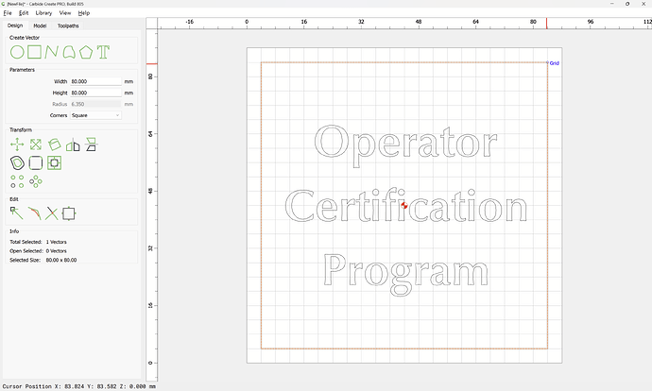Viewport: 652px width, 391px height.
Task: Activate the Scale transform tool
Action: [x=36, y=144]
